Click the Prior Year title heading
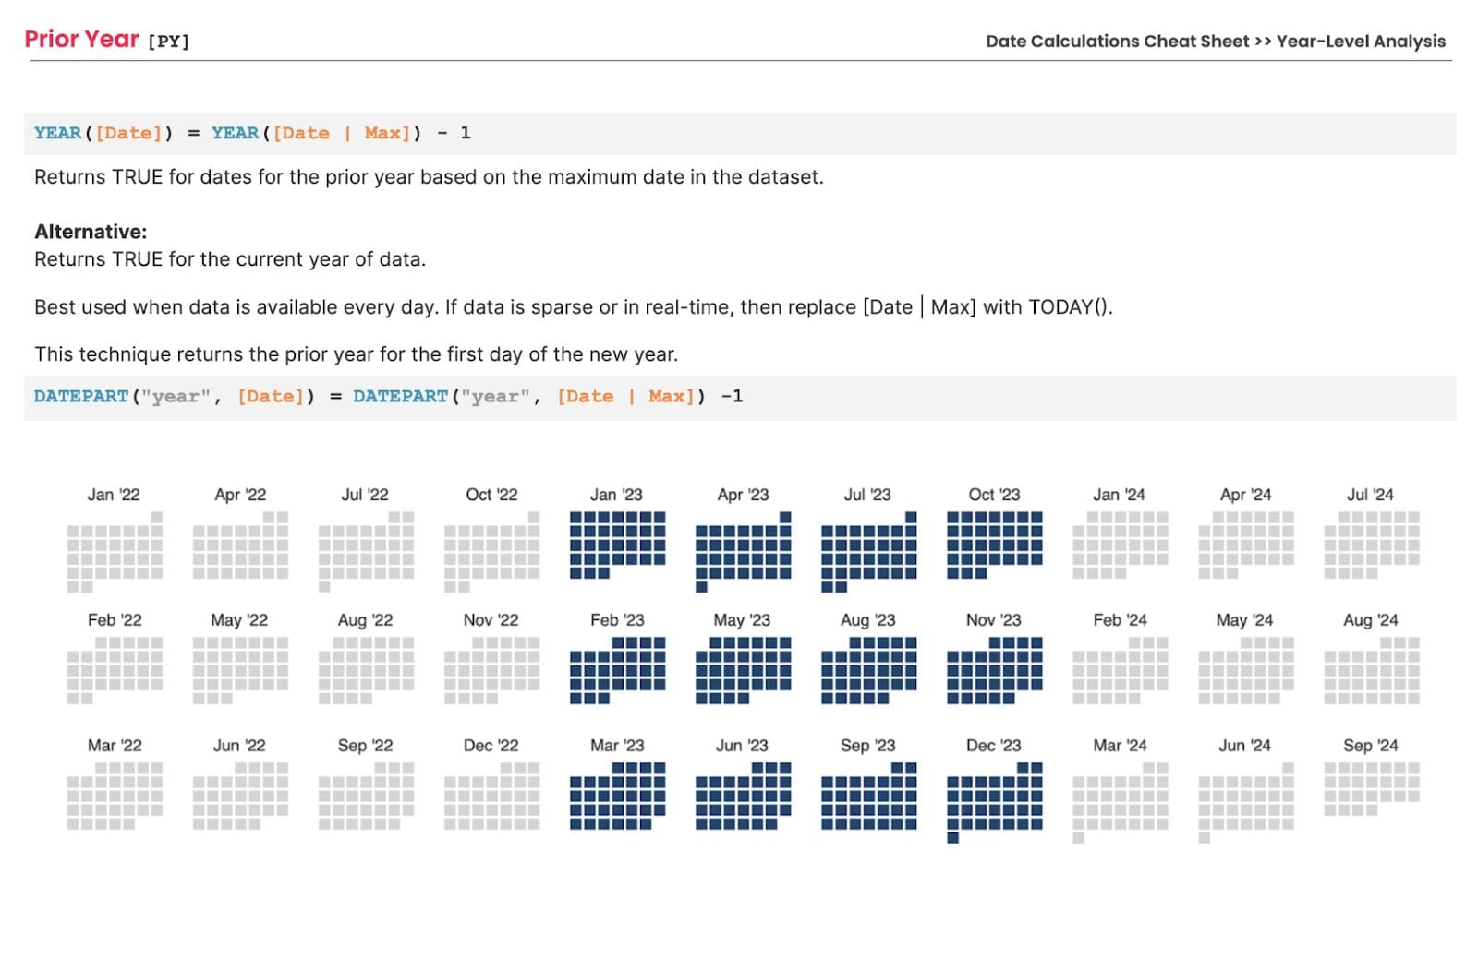Screen dimensions: 1478x970 click(81, 39)
